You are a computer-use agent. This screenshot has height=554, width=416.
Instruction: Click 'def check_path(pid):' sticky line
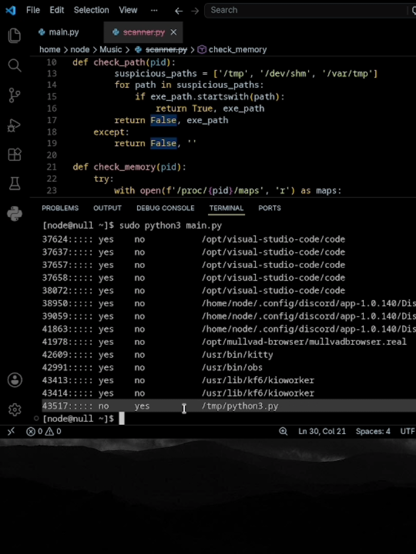[124, 62]
